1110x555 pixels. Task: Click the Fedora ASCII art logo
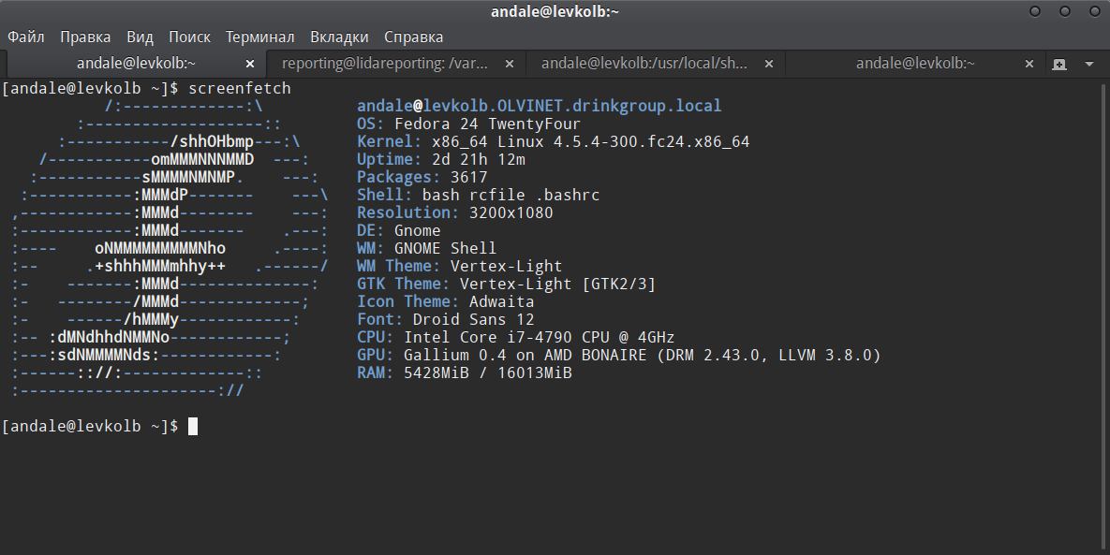tap(170, 248)
